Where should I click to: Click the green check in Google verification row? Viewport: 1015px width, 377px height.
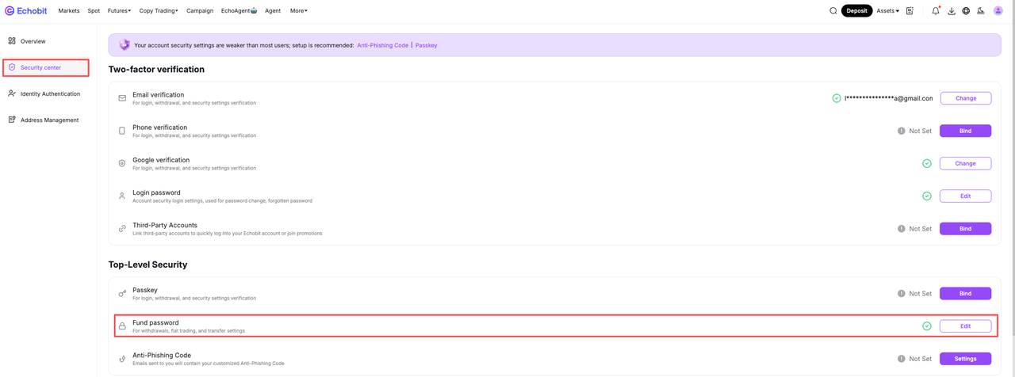927,163
